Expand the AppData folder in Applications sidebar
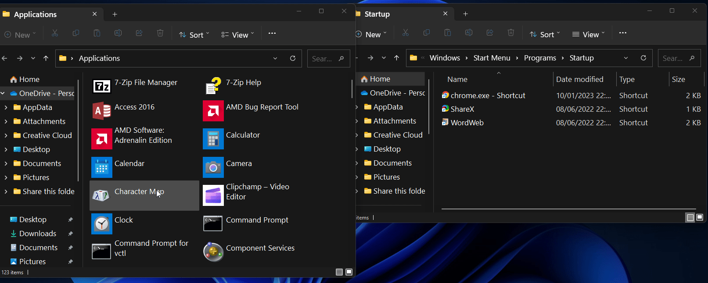The width and height of the screenshot is (708, 283). (x=6, y=107)
